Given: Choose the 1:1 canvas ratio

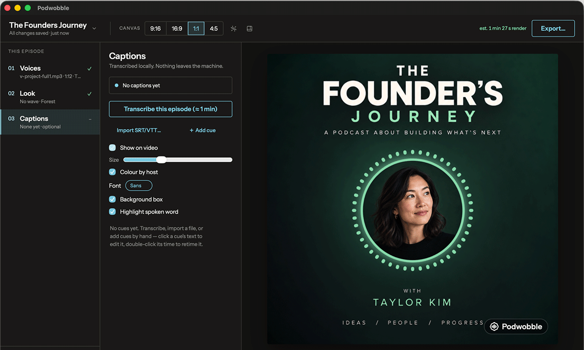Looking at the screenshot, I should click(196, 29).
